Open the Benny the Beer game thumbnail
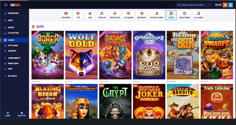Image resolution: width=236 pixels, height=125 pixels. (x=183, y=55)
